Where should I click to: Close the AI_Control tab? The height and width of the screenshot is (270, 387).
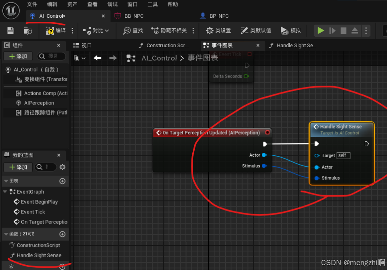coord(103,16)
